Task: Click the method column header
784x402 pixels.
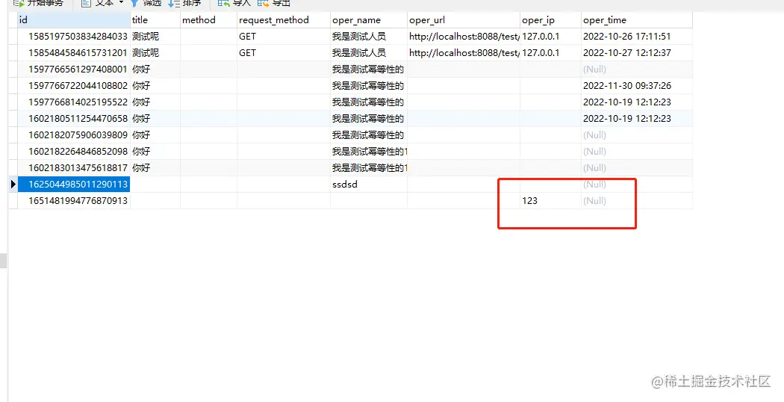Action: (x=208, y=20)
